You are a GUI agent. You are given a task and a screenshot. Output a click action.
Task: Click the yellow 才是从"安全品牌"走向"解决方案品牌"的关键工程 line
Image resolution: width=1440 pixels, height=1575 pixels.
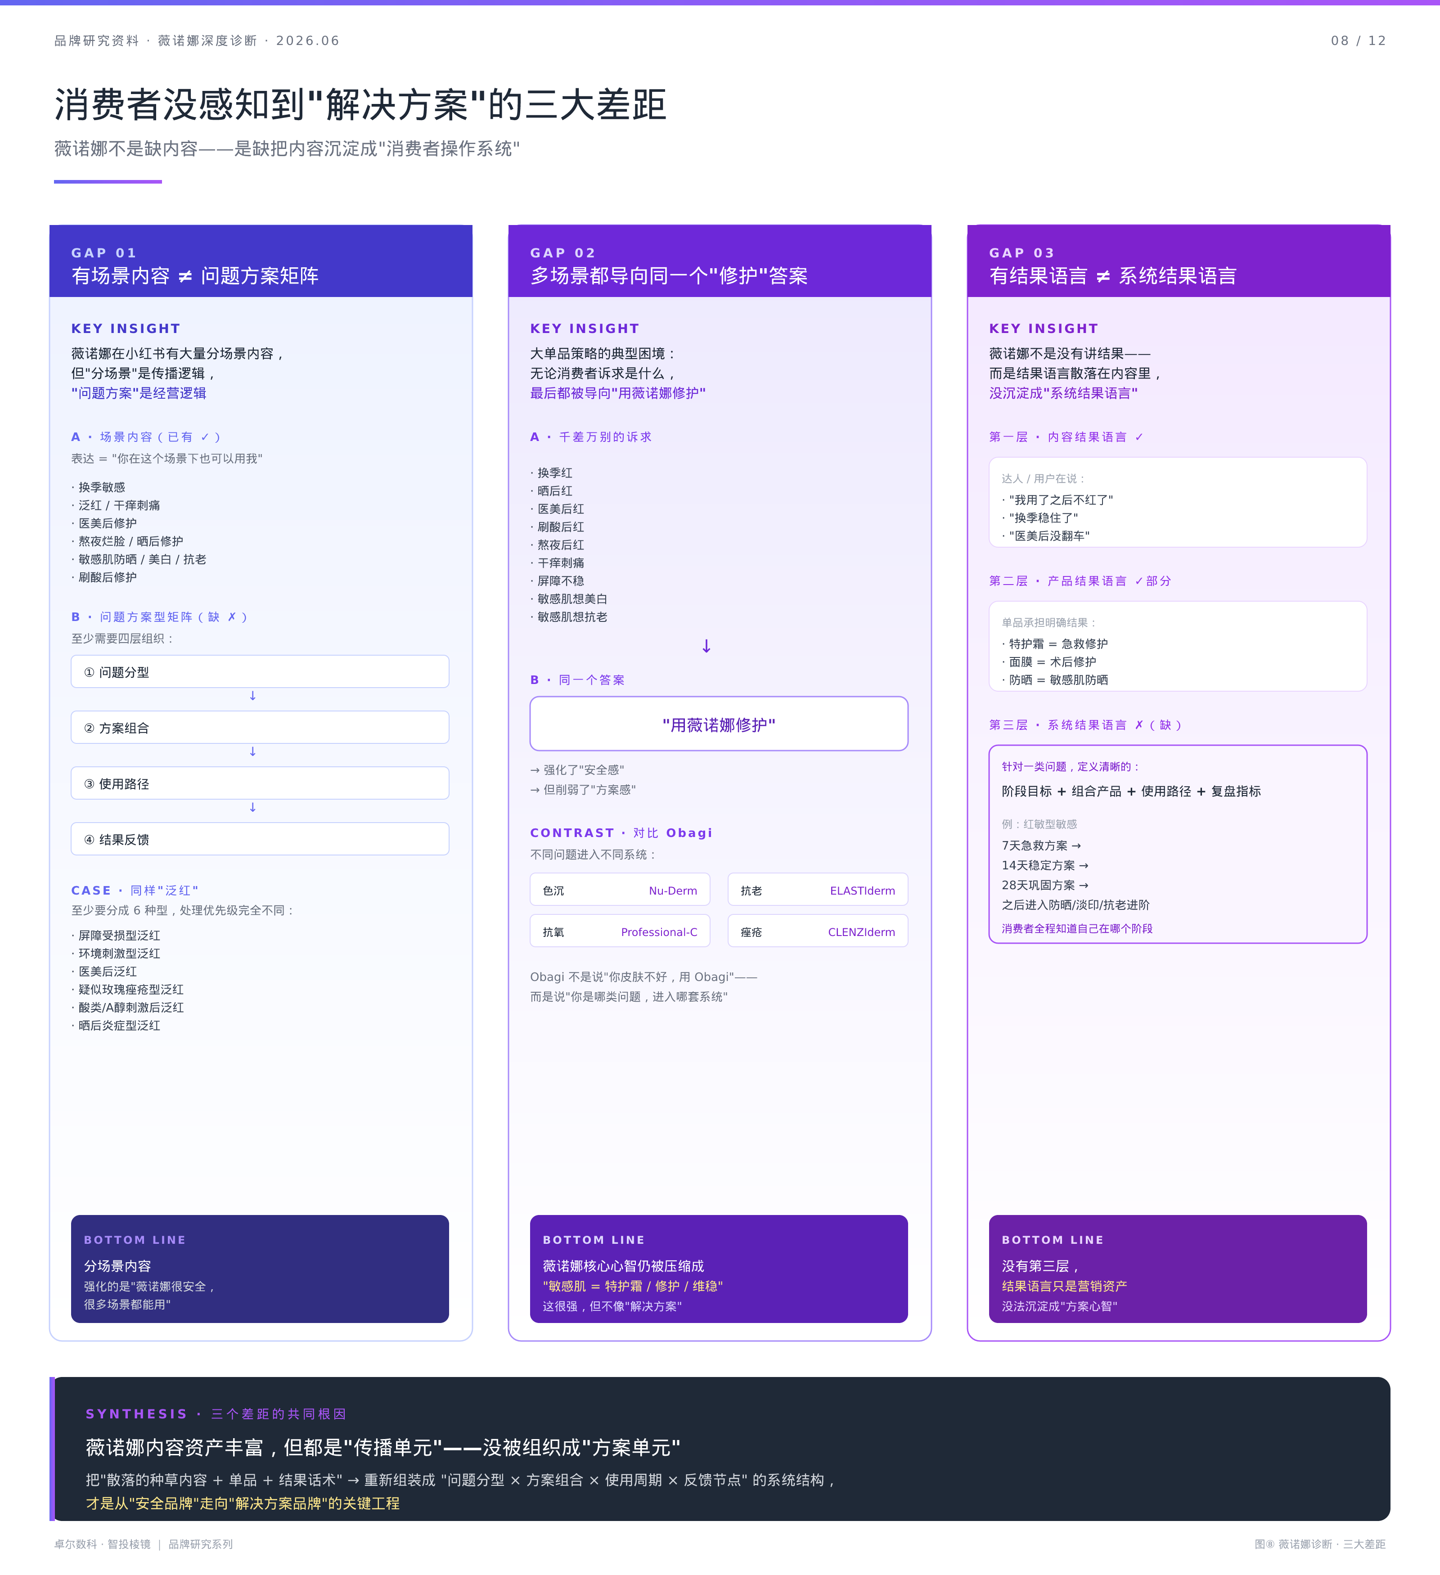point(242,1503)
